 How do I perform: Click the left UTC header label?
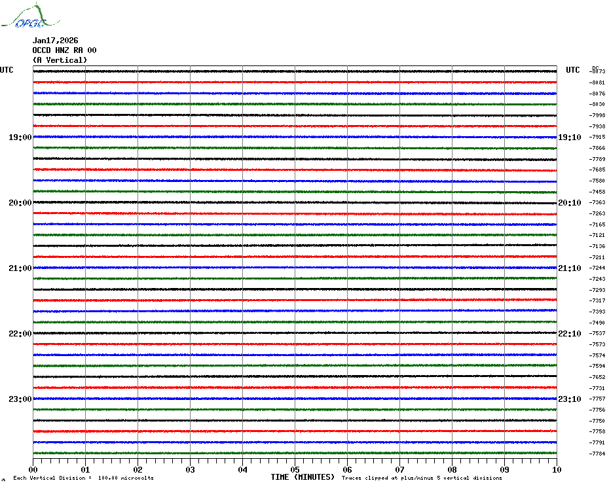[x=7, y=70]
